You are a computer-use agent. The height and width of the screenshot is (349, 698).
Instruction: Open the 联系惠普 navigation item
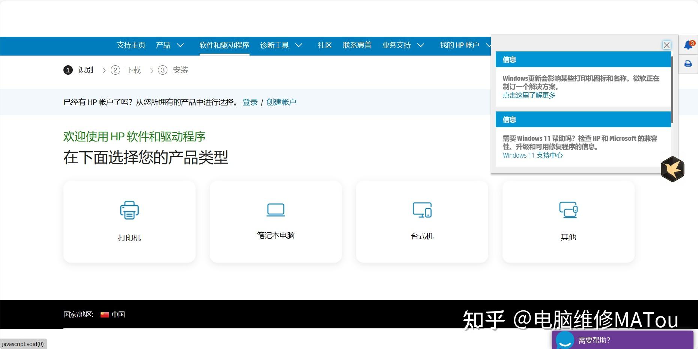(x=357, y=45)
